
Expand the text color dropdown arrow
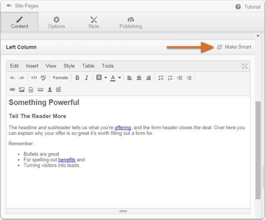[x=120, y=78]
